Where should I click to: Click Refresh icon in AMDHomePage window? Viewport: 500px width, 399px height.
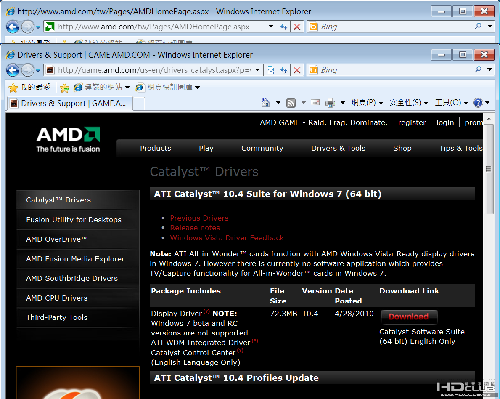(283, 27)
